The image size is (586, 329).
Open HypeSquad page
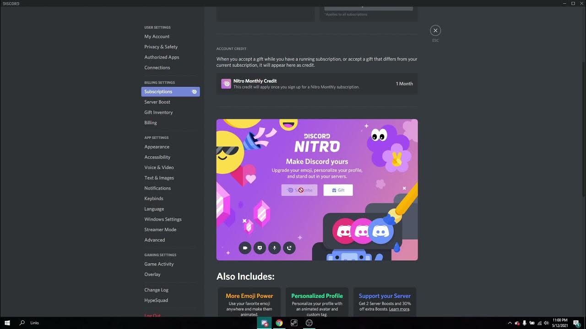pyautogui.click(x=156, y=300)
